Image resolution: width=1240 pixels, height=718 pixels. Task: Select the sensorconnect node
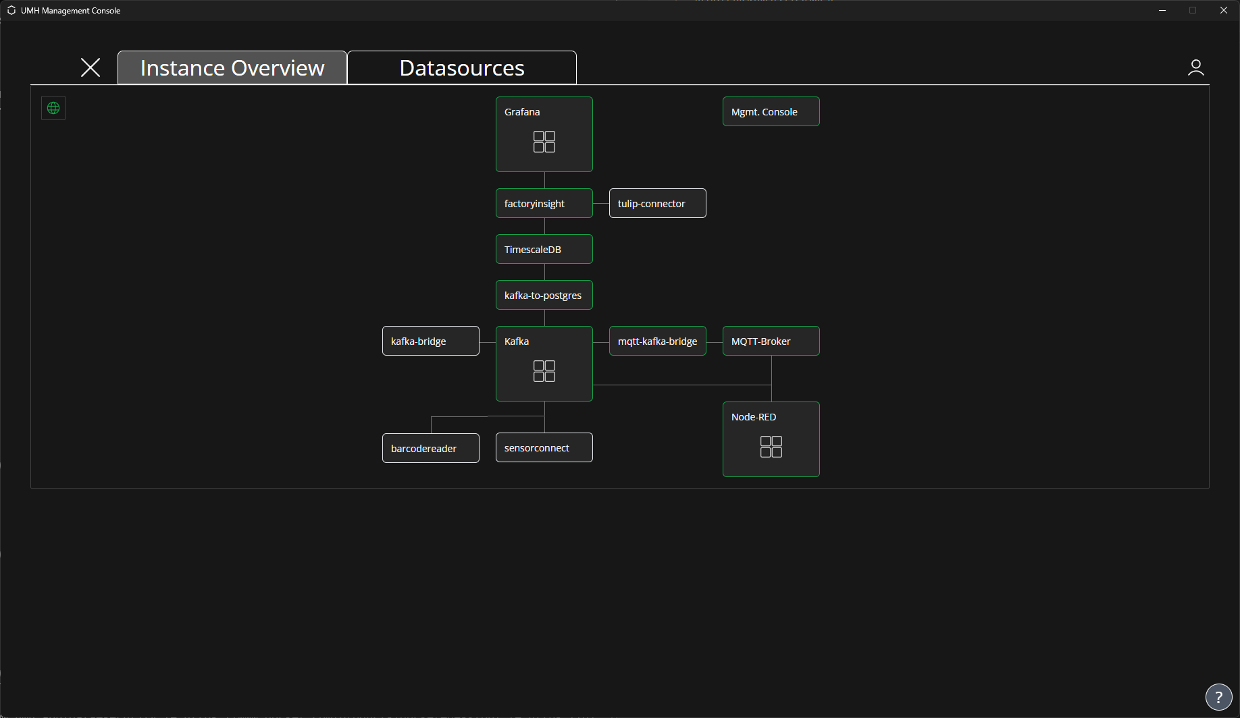[544, 448]
